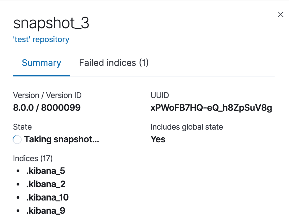Click the 'Version / Version ID' label
Screen dimensions: 289x216
pos(47,96)
